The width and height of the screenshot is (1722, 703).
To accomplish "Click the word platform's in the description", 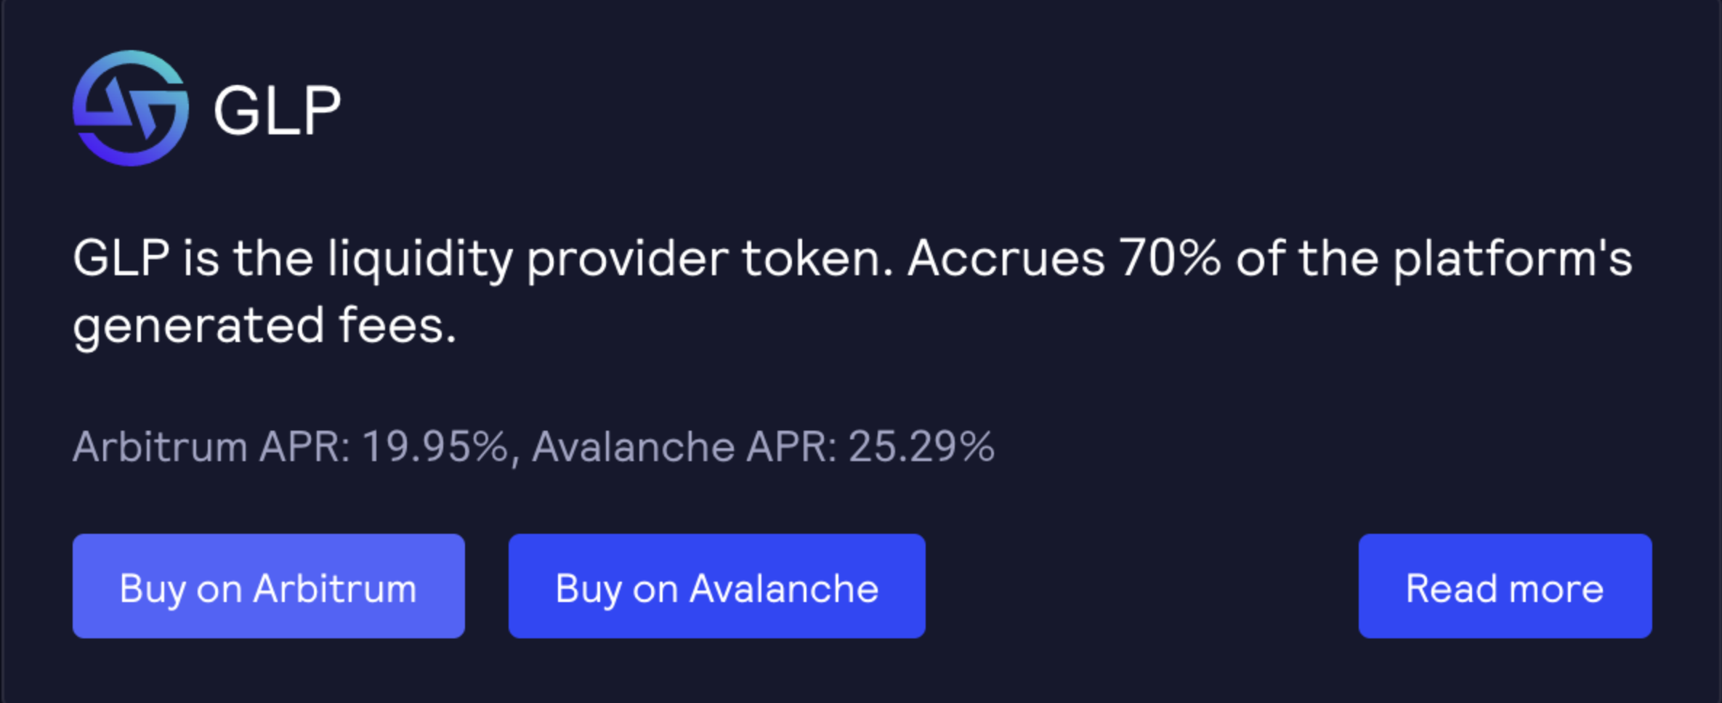I will click(1512, 260).
